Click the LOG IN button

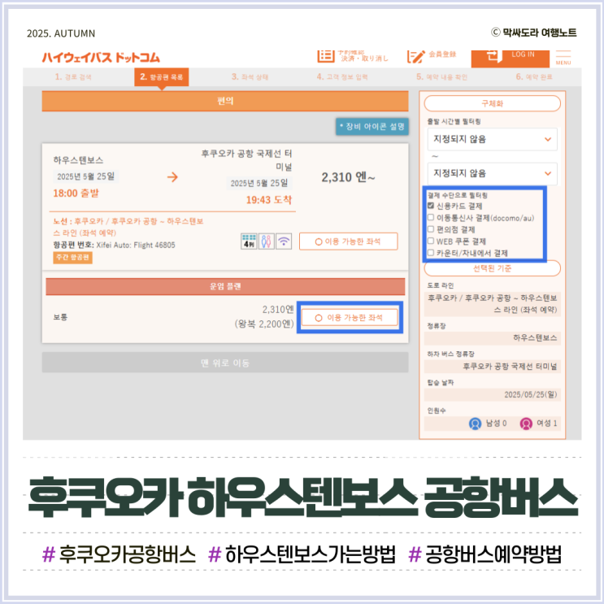coord(510,58)
